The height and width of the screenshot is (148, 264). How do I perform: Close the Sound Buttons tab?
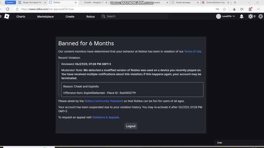(x=228, y=2)
